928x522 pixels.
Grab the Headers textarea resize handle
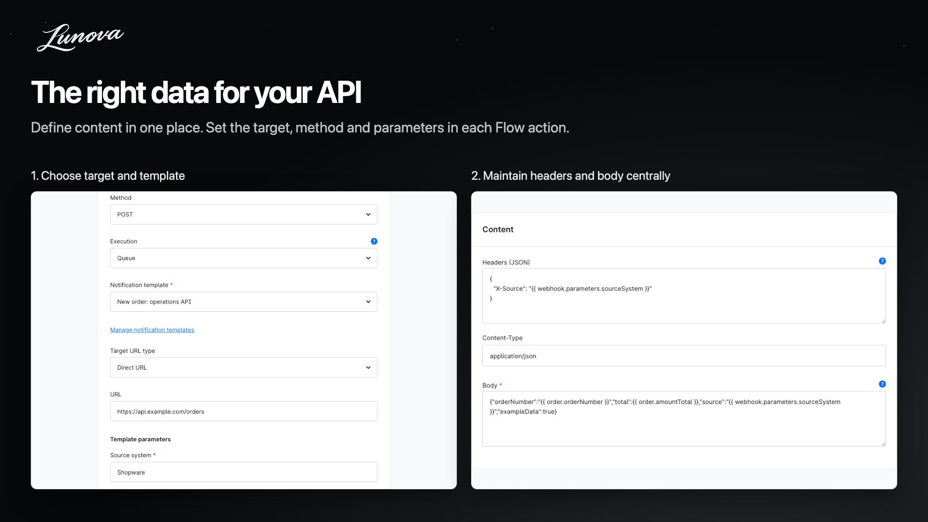(x=883, y=320)
